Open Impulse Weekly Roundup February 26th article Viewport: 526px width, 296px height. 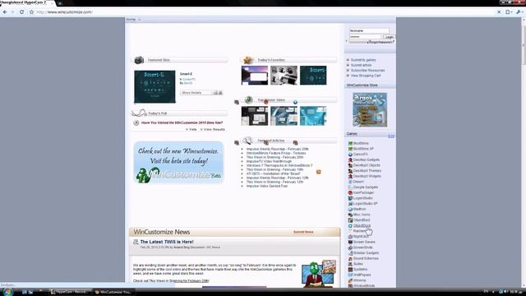pyautogui.click(x=278, y=149)
